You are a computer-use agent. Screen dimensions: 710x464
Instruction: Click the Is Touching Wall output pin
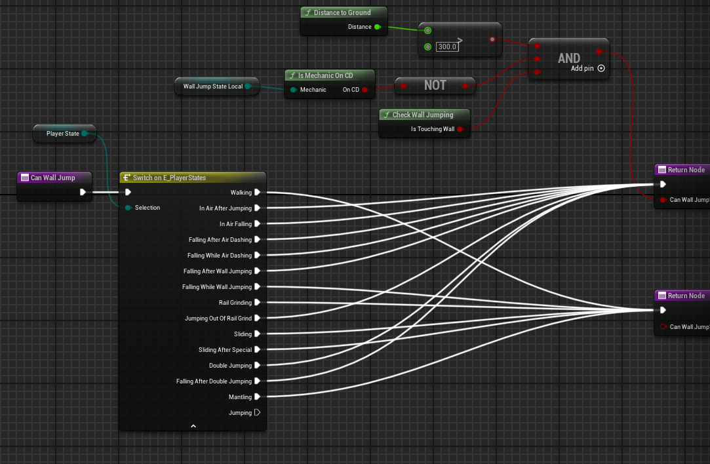[x=460, y=129]
